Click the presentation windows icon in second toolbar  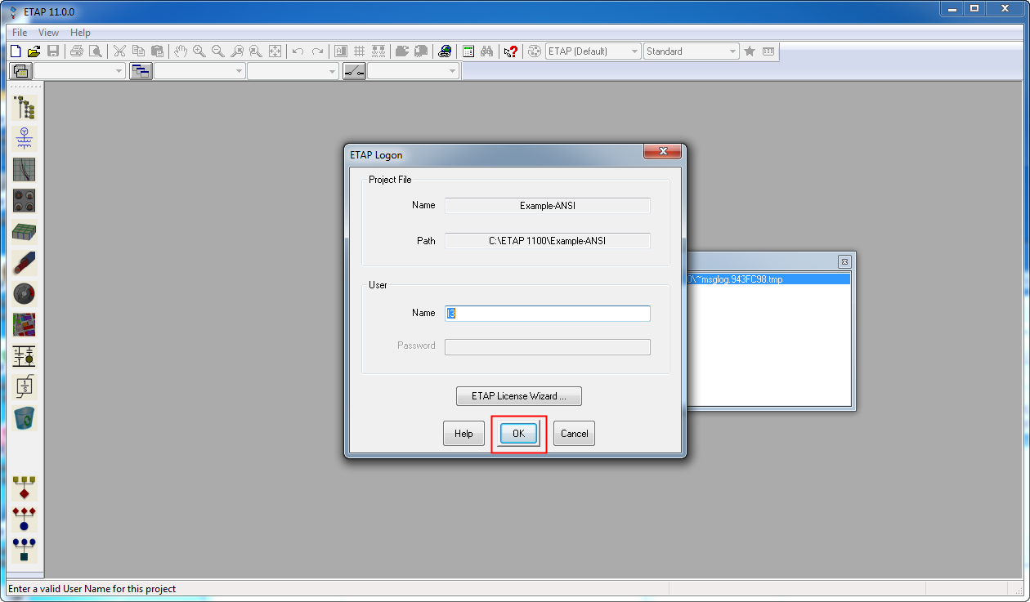pos(20,71)
